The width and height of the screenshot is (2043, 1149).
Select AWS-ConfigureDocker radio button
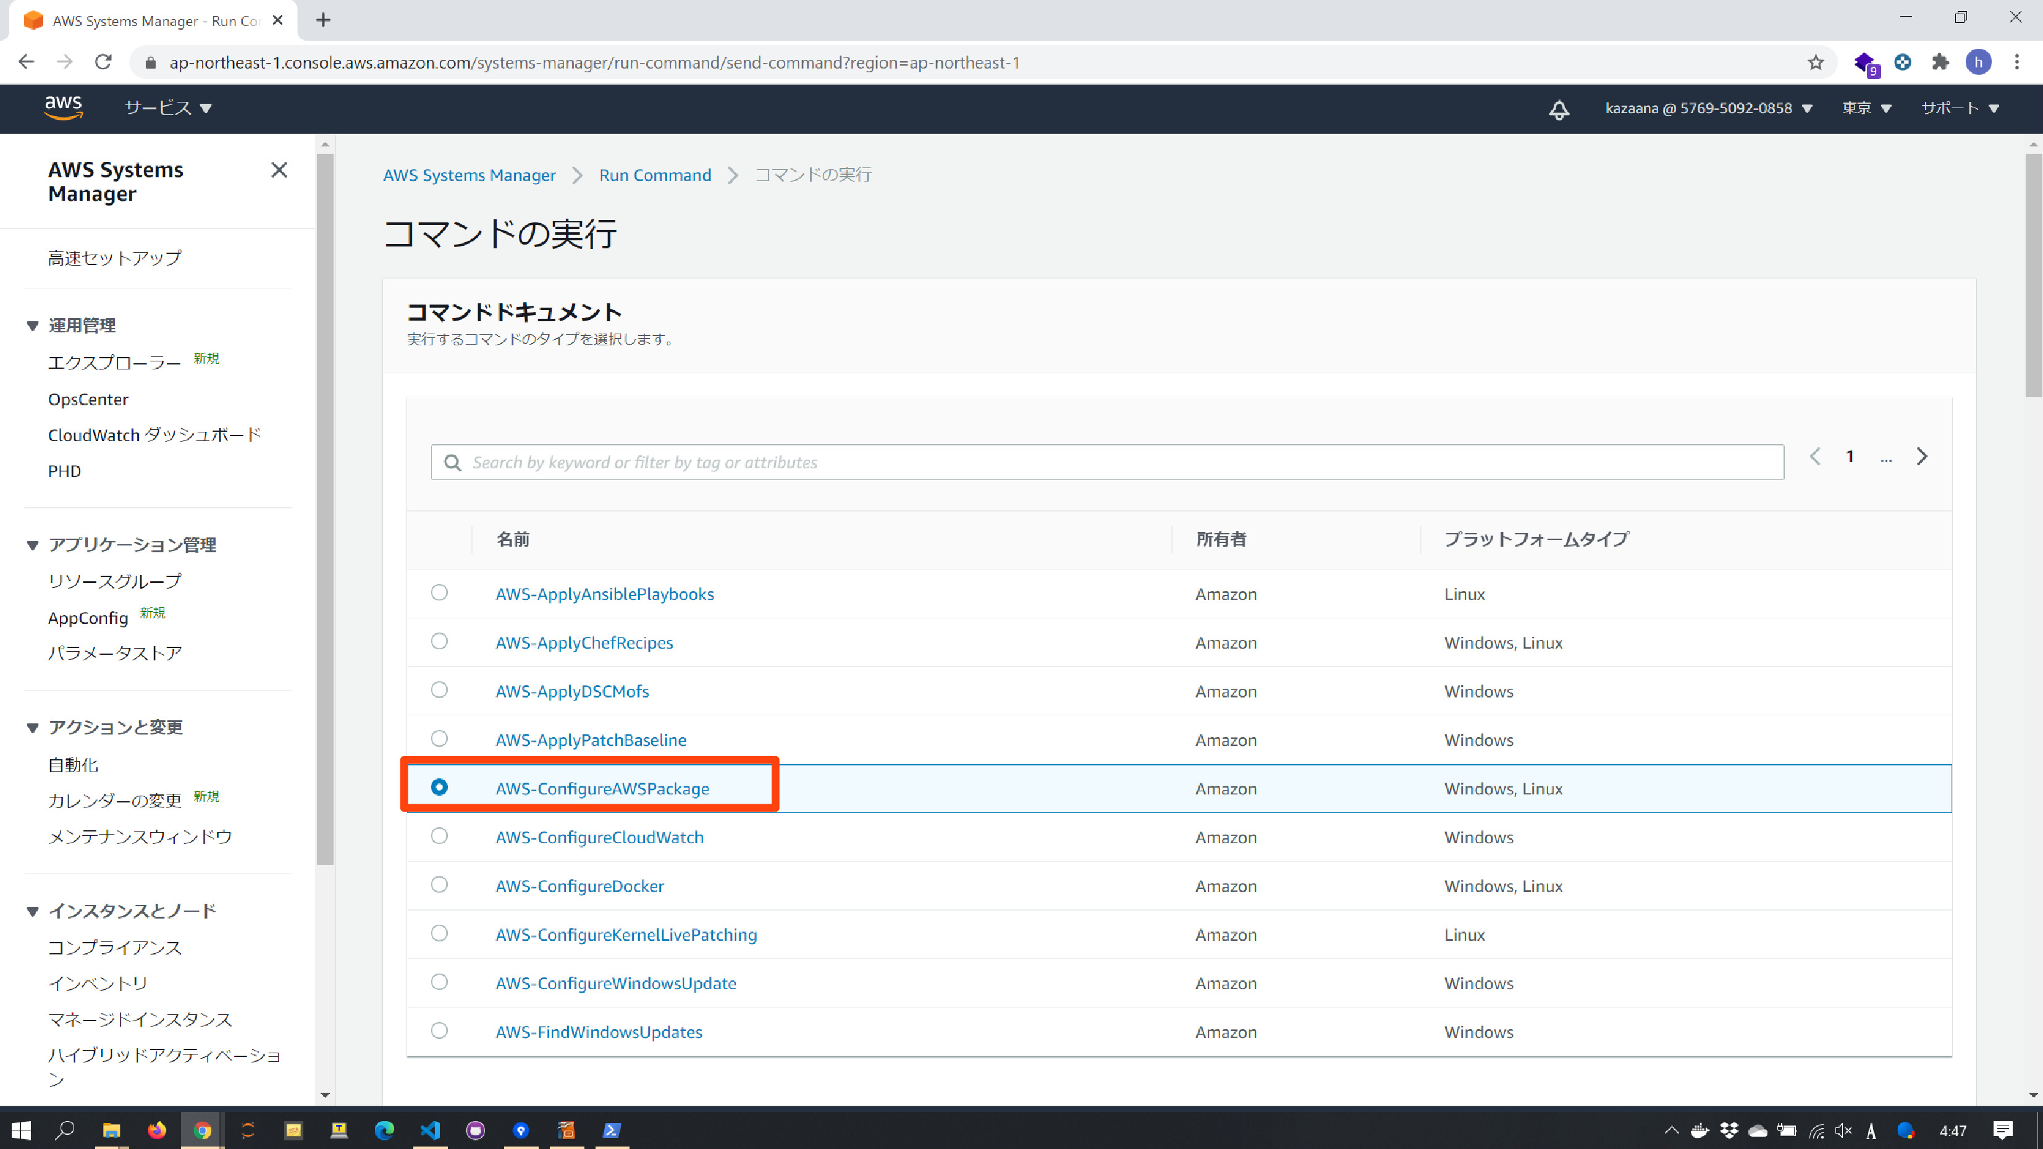pyautogui.click(x=439, y=885)
